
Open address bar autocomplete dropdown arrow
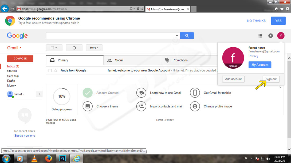coord(134,9)
